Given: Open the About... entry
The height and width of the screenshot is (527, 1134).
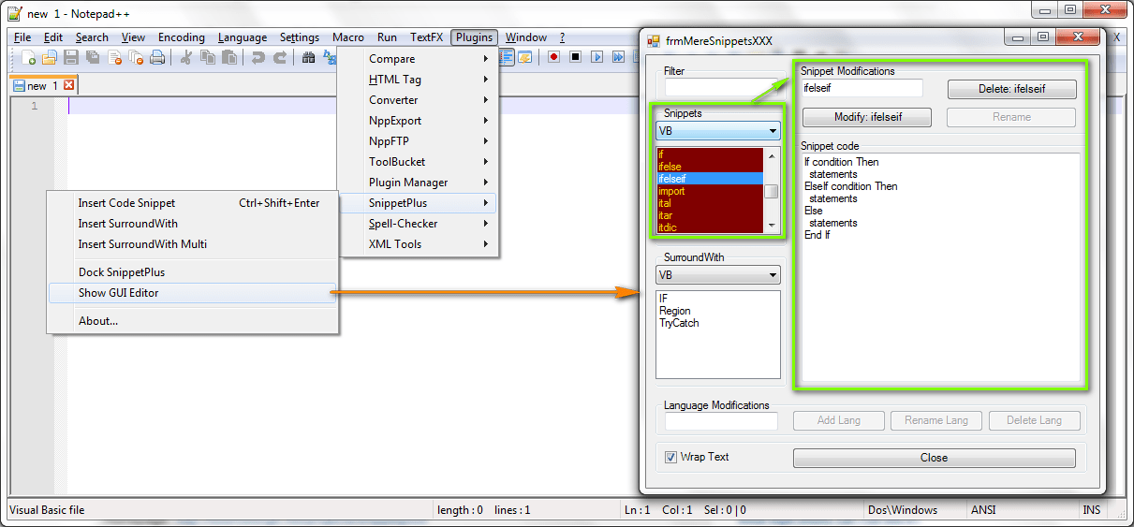Looking at the screenshot, I should click(x=192, y=321).
